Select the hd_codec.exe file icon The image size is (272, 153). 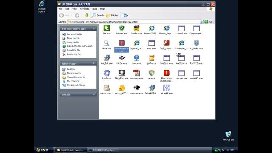click(196, 43)
